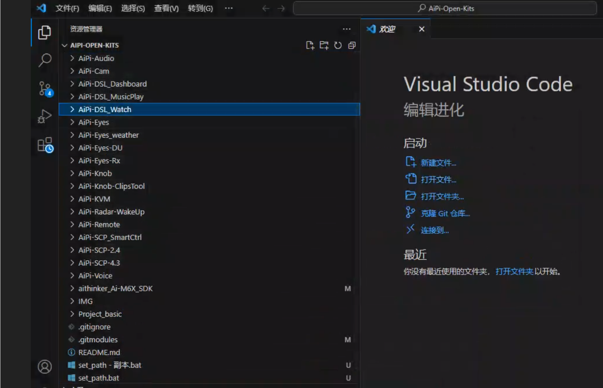Show the overflow menu (…) in menu bar
The image size is (603, 388).
229,8
